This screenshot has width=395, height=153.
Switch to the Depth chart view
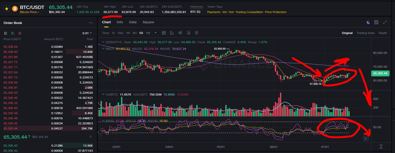click(x=383, y=33)
